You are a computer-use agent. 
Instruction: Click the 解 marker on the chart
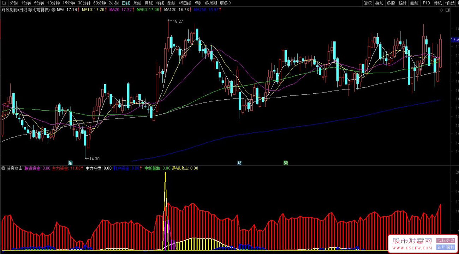(71, 163)
